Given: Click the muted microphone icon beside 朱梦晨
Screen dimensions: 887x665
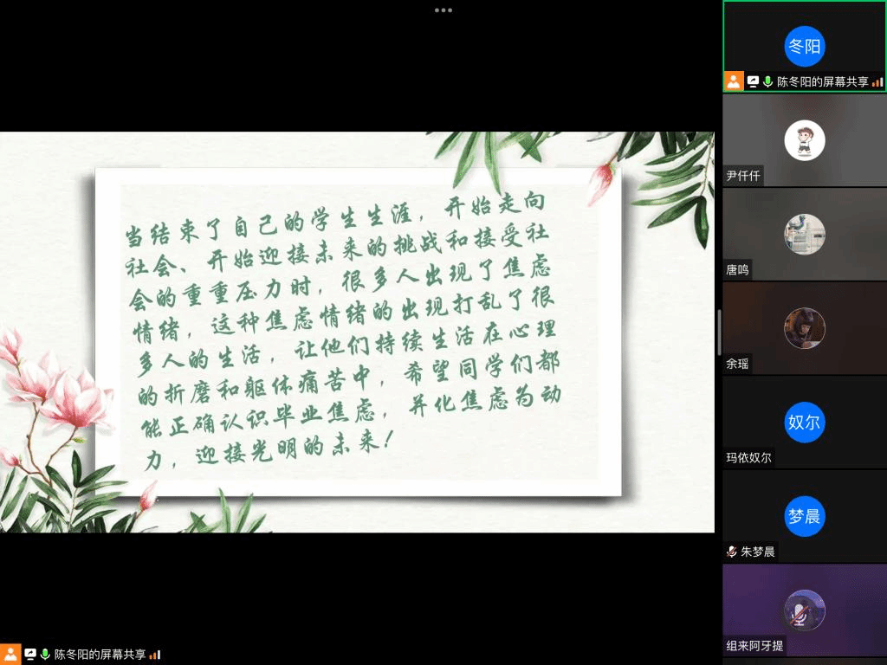Looking at the screenshot, I should click(732, 552).
